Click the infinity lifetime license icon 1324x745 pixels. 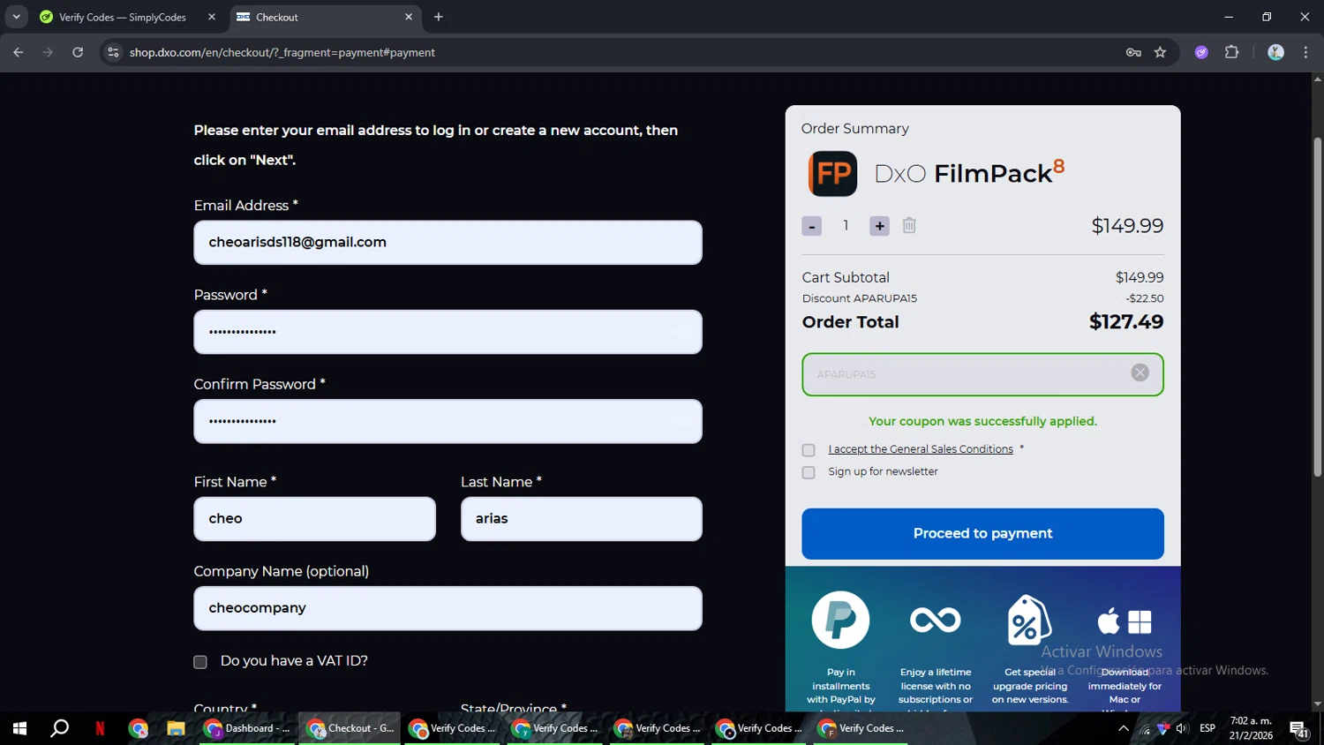pyautogui.click(x=936, y=620)
